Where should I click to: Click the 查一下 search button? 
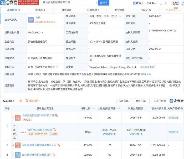click(104, 3)
